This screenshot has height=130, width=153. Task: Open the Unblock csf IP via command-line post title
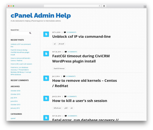pos(81,37)
